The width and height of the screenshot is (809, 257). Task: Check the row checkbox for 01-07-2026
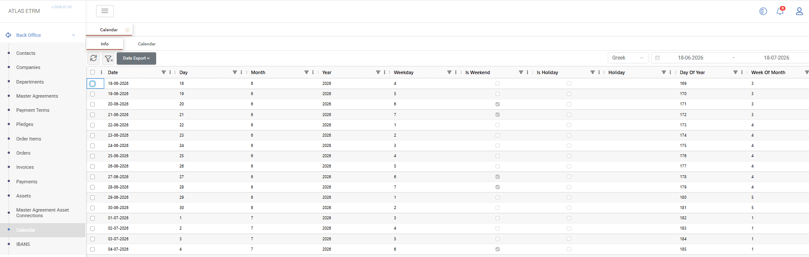92,218
